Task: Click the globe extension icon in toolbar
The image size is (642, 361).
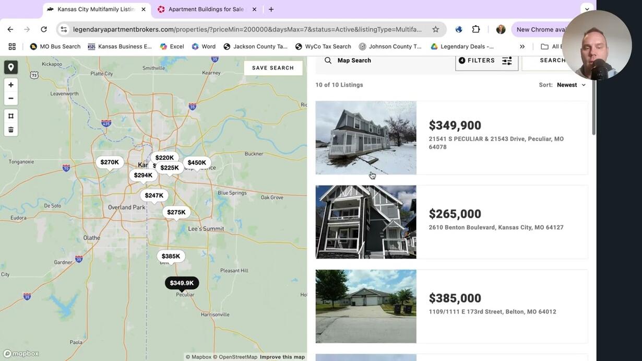Action: pyautogui.click(x=459, y=29)
